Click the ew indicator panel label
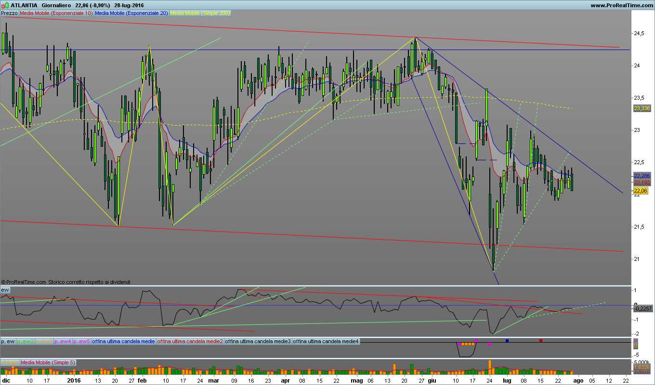This screenshot has width=655, height=385. pos(5,290)
